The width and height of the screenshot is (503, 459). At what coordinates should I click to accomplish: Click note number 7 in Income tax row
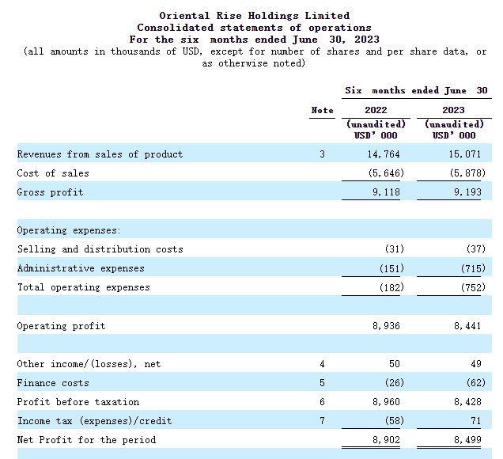[x=322, y=421]
